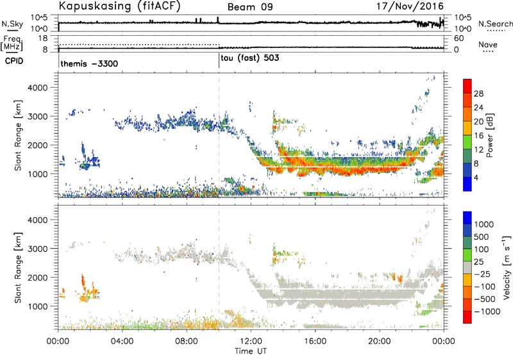Click the red segment of the power color bar

467,86
